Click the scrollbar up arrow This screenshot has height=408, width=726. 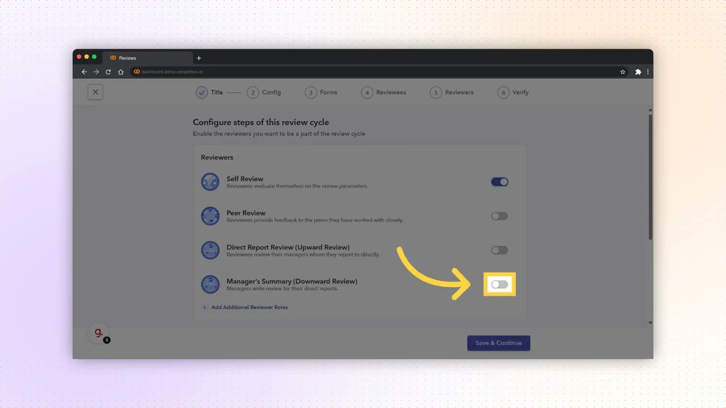click(x=651, y=110)
